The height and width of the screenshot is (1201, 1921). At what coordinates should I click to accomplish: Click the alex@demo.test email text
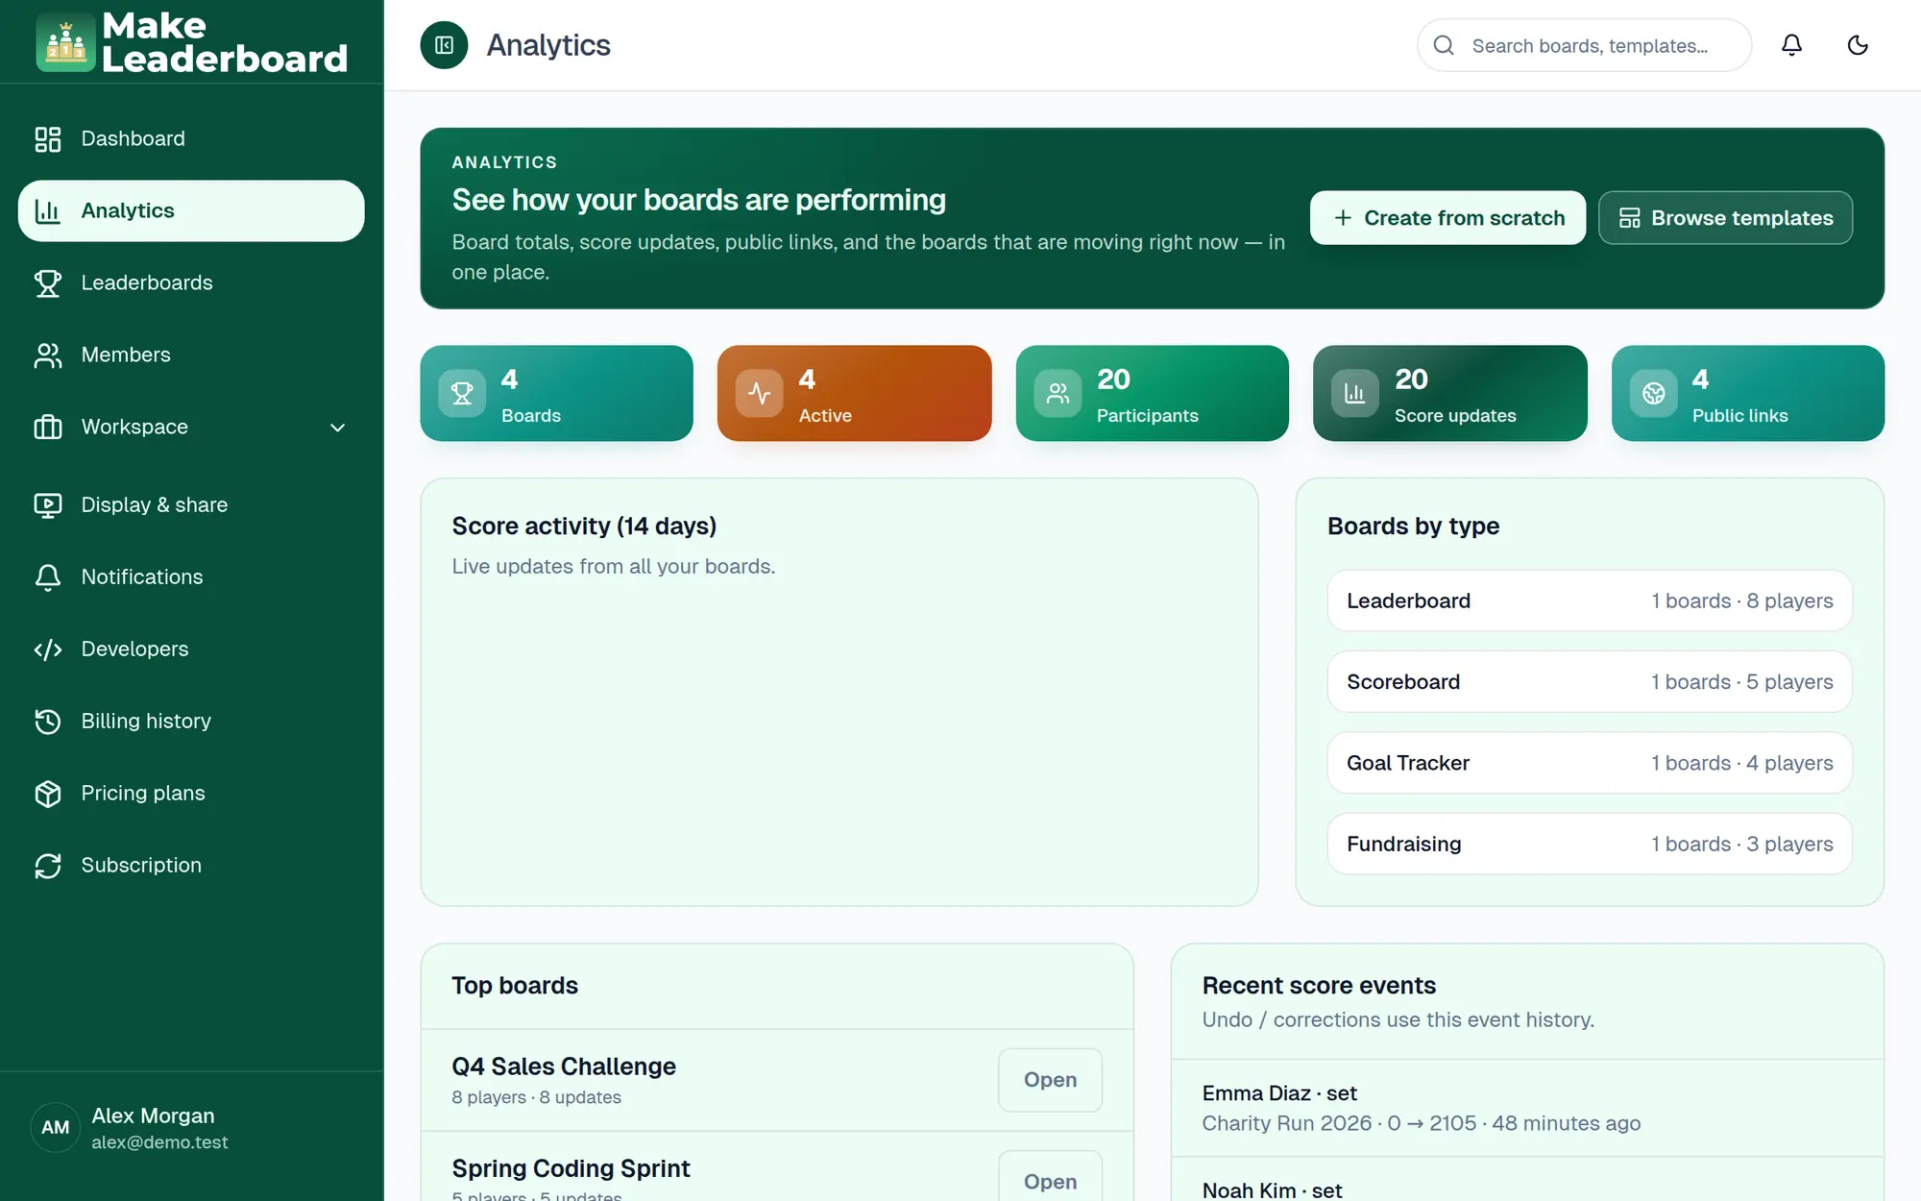point(159,1142)
